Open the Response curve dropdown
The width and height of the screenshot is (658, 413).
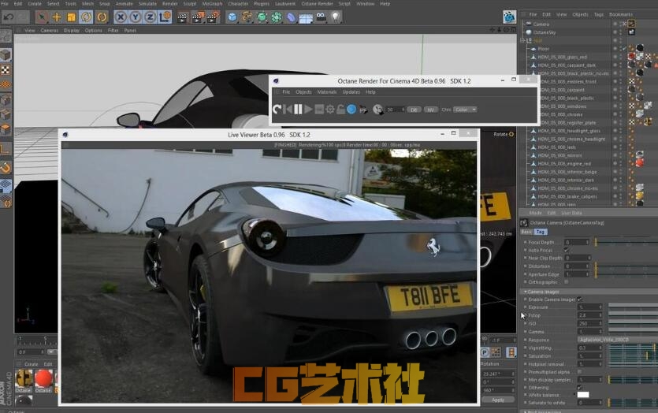tap(617, 340)
